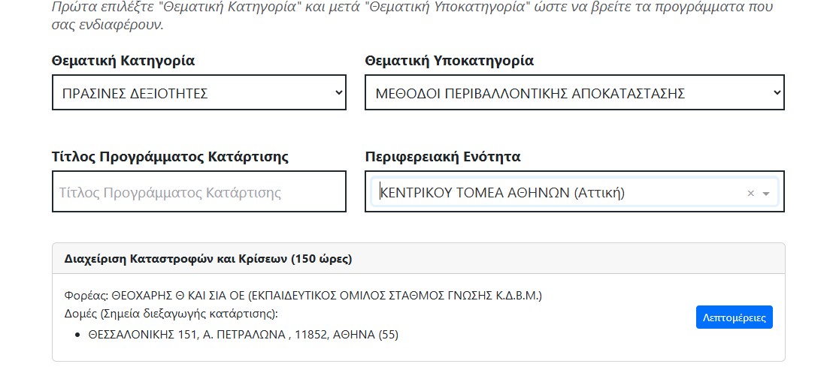
Task: Click the Δομές (Σημεία διεξαγωγής κατάρτισης) text
Action: tap(171, 314)
